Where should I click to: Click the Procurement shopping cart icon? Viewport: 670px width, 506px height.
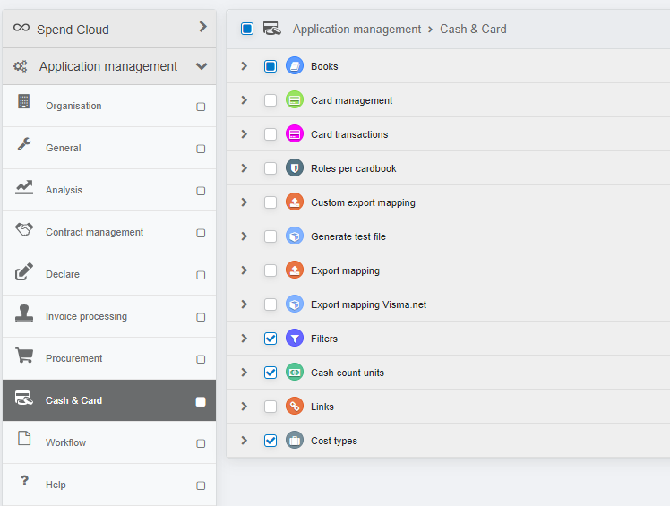pyautogui.click(x=24, y=356)
